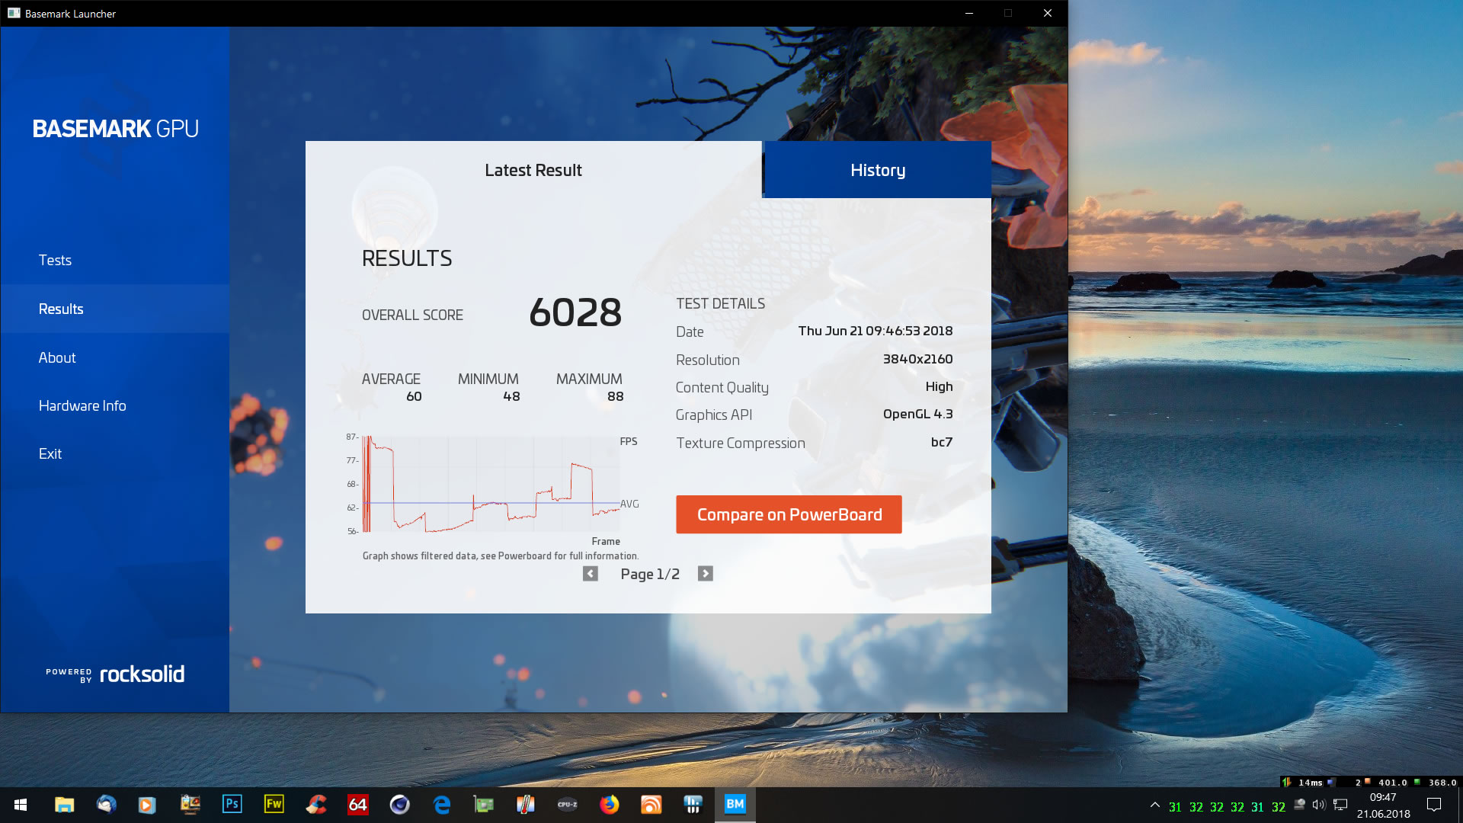Image resolution: width=1463 pixels, height=823 pixels.
Task: Open the Tests section in sidebar
Action: pyautogui.click(x=55, y=260)
